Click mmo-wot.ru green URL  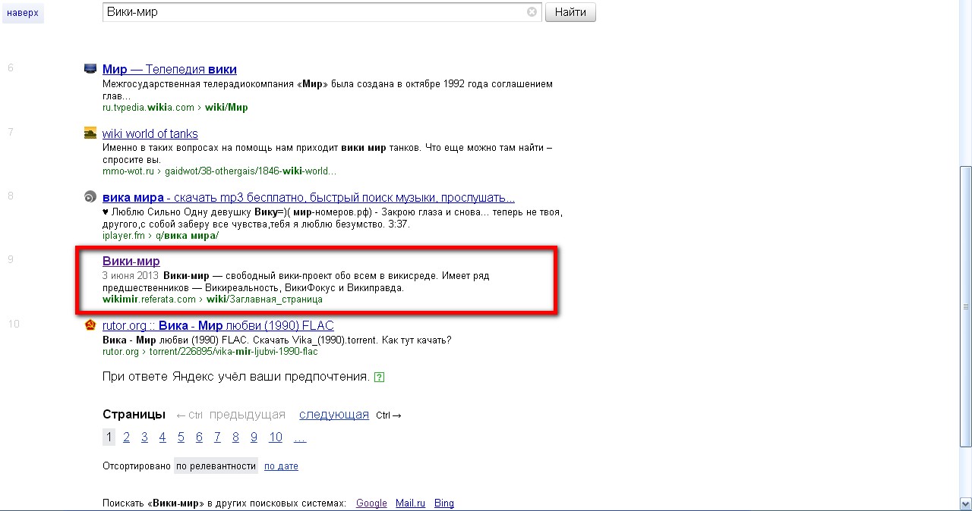128,171
